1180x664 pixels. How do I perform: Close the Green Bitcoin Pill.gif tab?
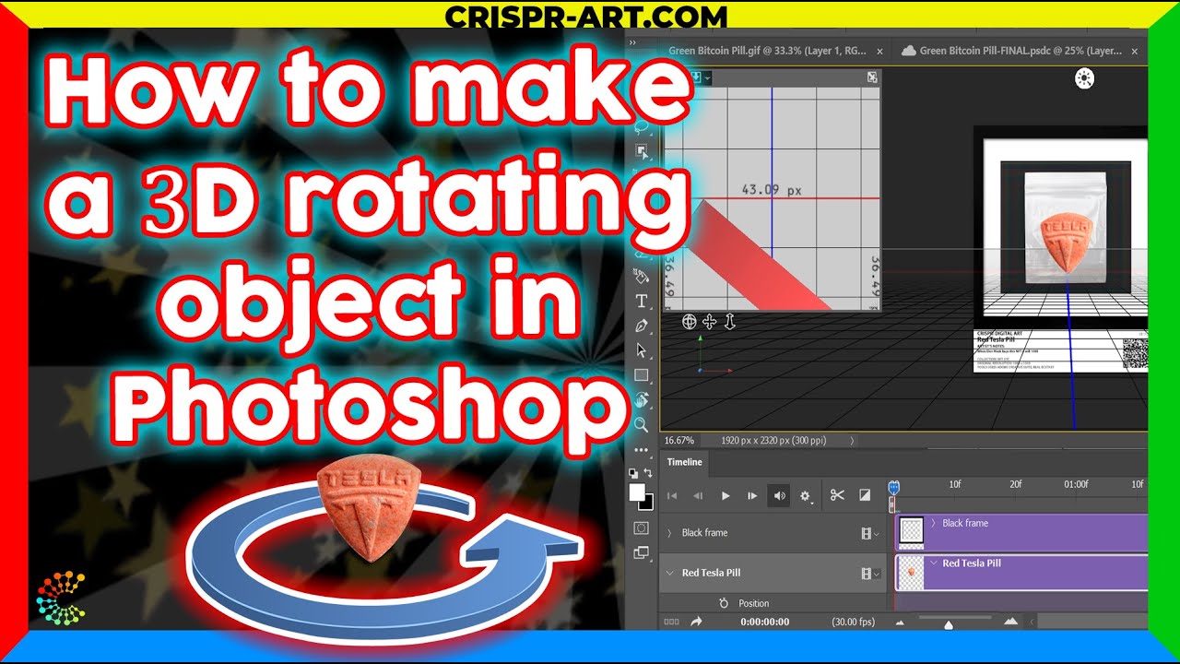pos(879,52)
